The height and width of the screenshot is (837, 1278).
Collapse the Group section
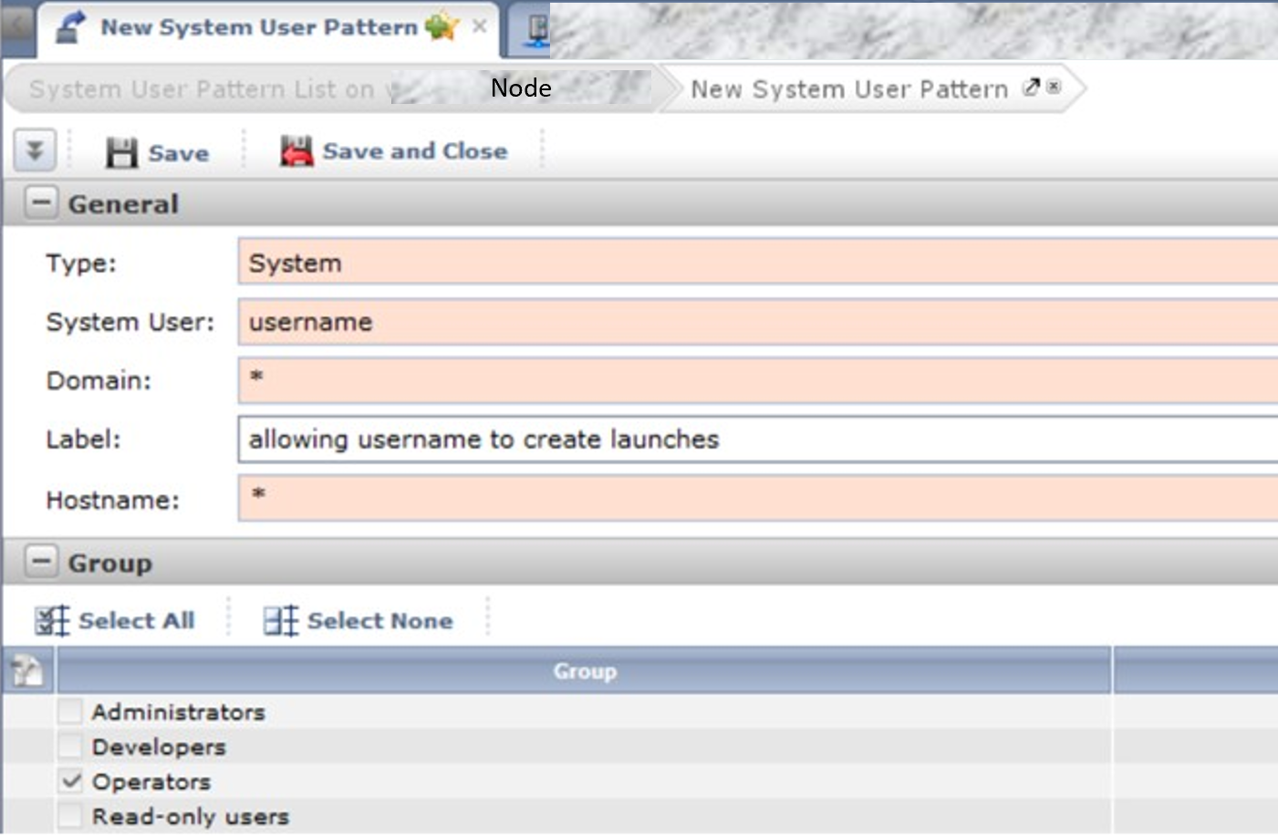pyautogui.click(x=41, y=562)
